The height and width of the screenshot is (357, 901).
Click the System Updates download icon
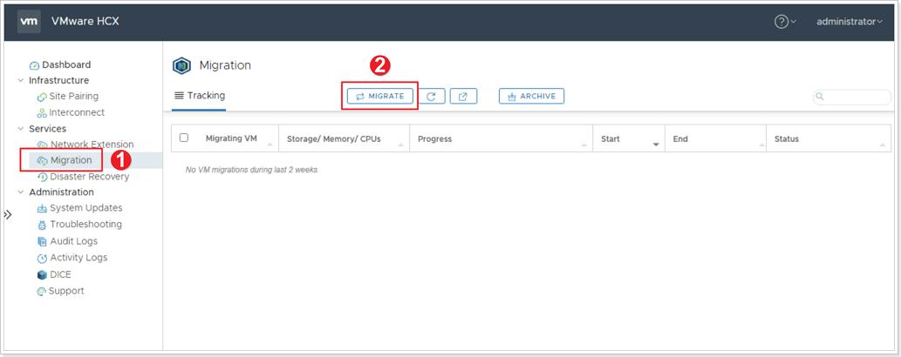[x=42, y=208]
